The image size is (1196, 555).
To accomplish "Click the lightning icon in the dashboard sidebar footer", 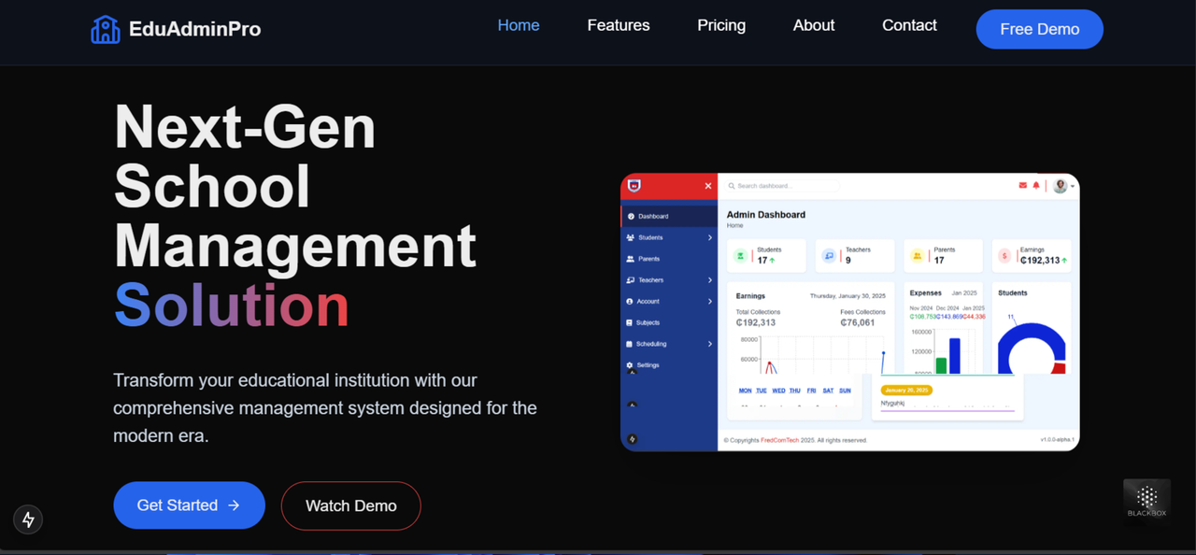I will coord(633,439).
